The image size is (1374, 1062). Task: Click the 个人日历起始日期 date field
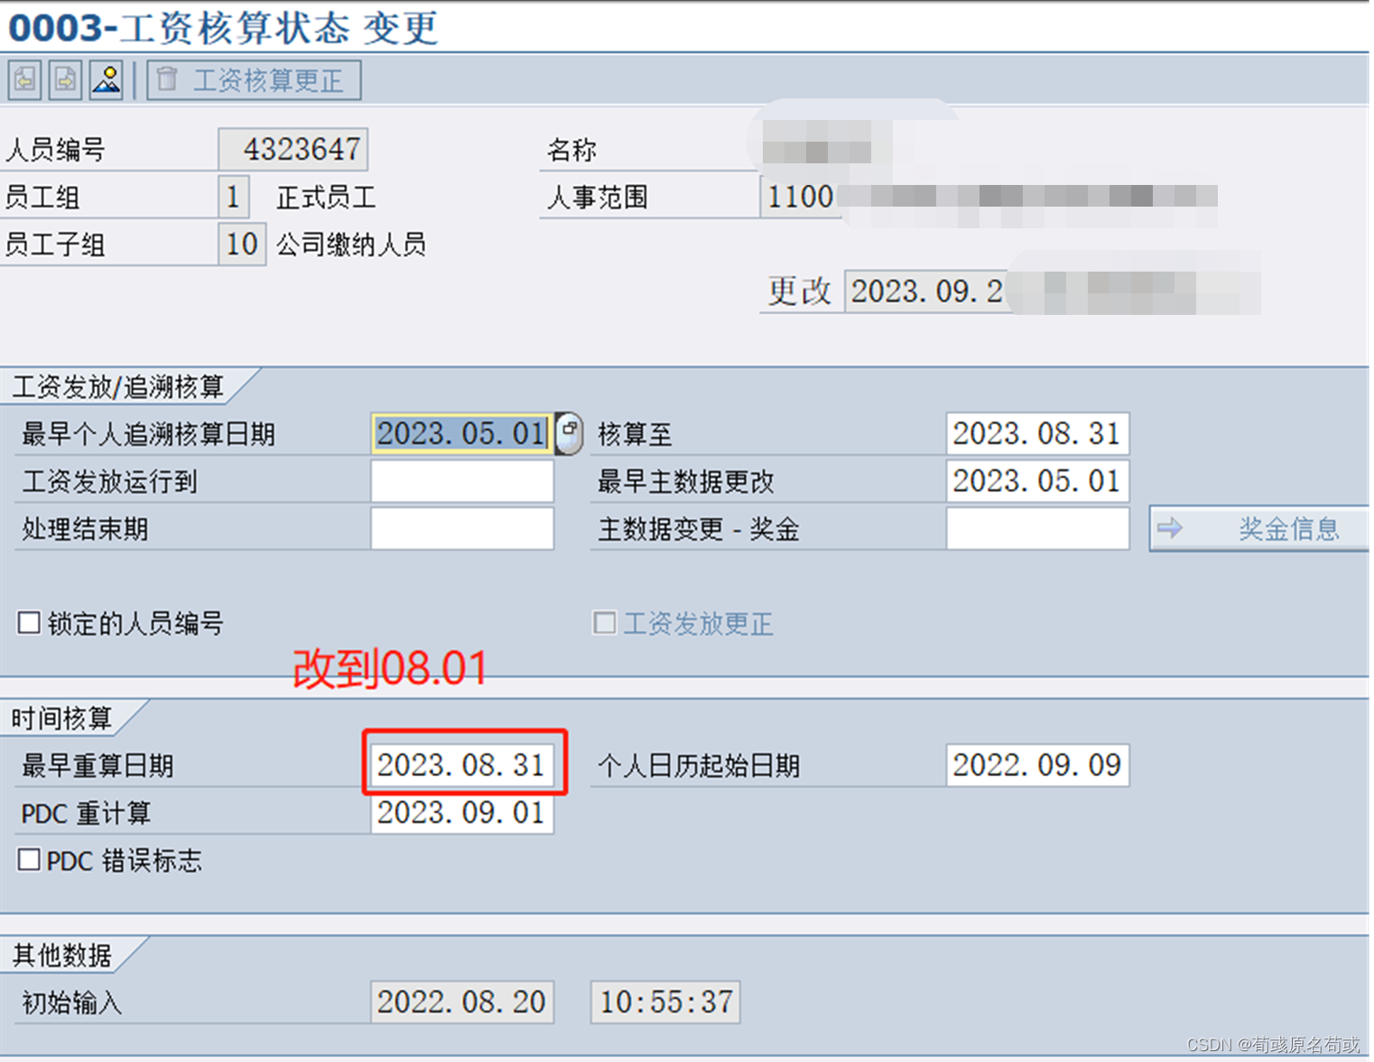(1037, 765)
